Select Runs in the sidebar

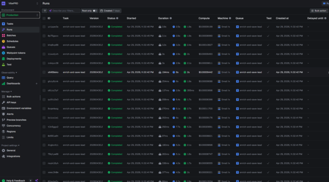click(20, 30)
